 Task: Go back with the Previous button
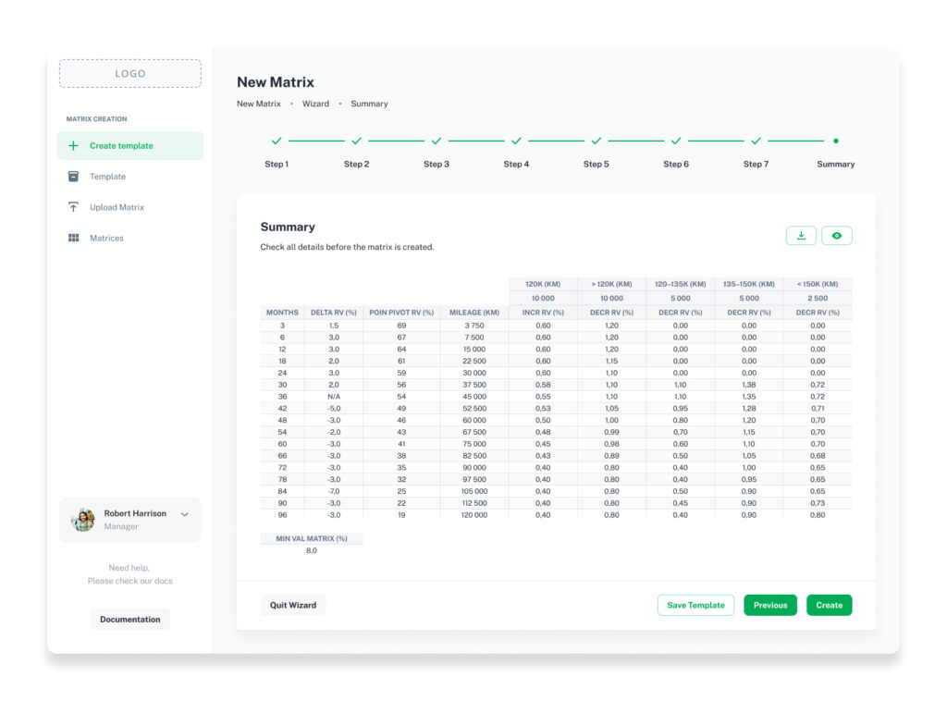coord(770,605)
